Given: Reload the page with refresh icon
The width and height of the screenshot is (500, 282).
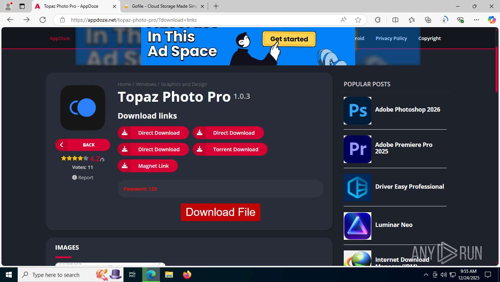Looking at the screenshot, I should (43, 20).
